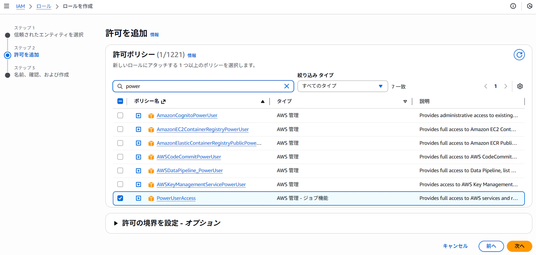Click the AWSDataPipeline_PowerUser policy cube icon
Screen dimensions: 536x255
pyautogui.click(x=151, y=171)
